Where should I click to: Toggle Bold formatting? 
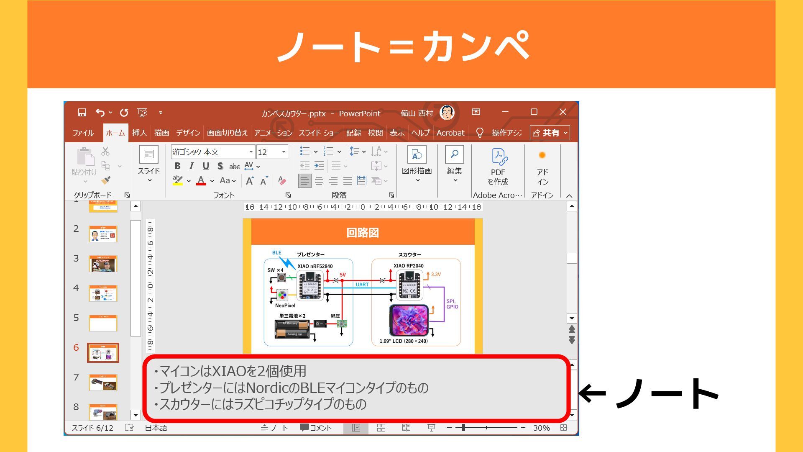click(177, 166)
